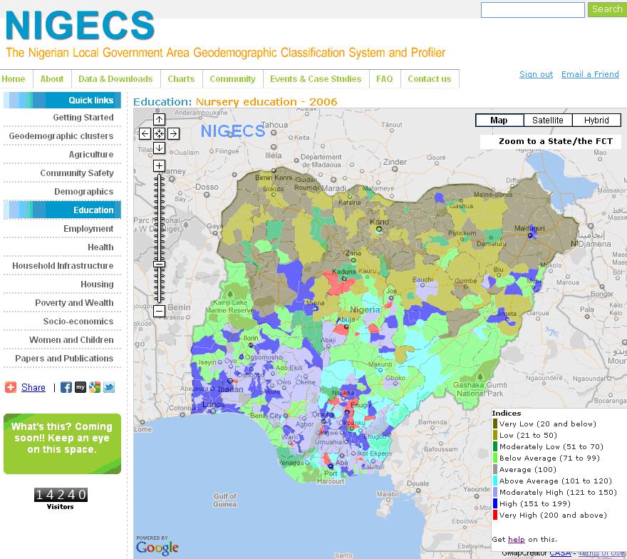Image resolution: width=627 pixels, height=559 pixels.
Task: Click the zoom slider handle
Action: click(159, 264)
